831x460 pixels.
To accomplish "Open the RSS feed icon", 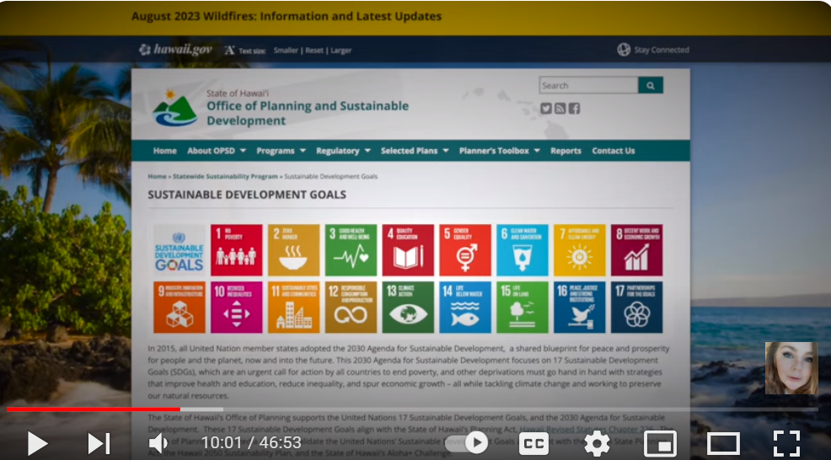I will tap(560, 109).
